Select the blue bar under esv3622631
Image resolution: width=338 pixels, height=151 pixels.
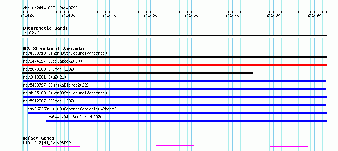177,113
